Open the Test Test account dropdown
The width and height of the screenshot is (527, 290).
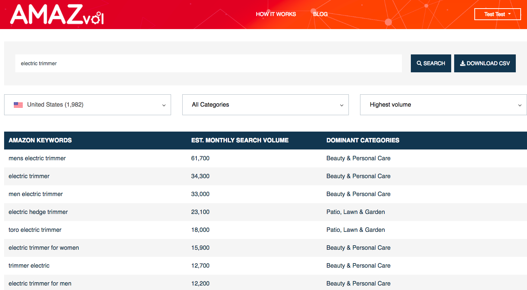[x=497, y=14]
